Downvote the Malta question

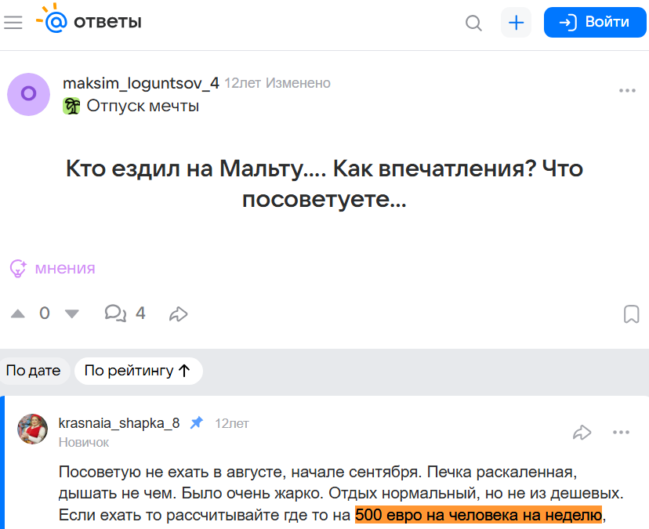tap(72, 314)
